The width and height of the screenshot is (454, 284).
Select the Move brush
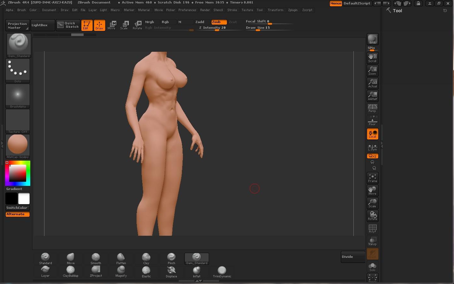(x=71, y=259)
